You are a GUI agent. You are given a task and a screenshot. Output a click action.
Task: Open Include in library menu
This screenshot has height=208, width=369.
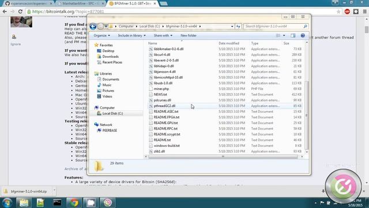click(x=132, y=35)
